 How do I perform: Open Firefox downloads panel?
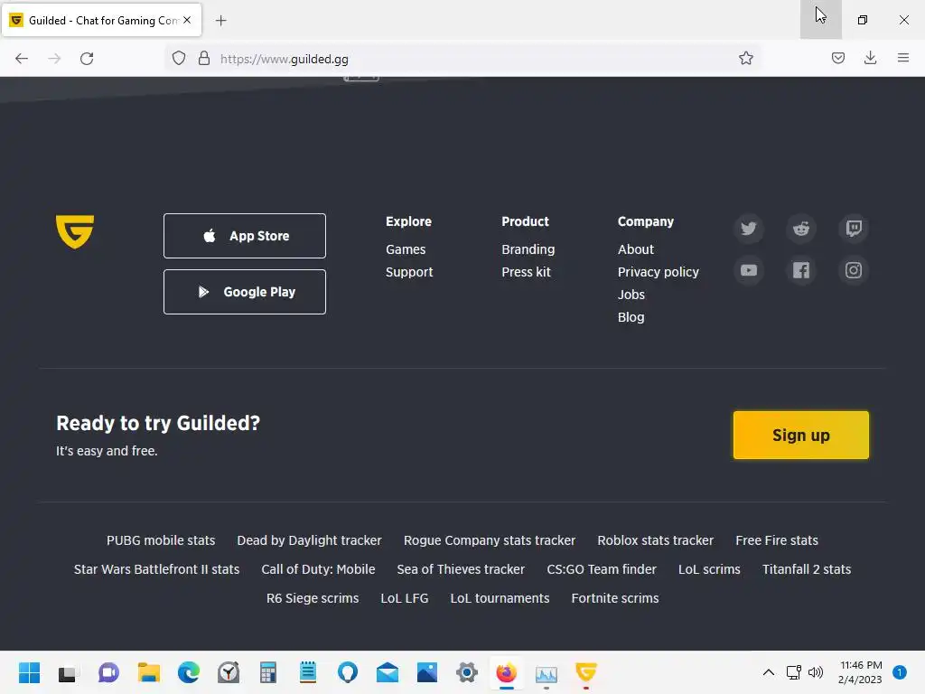(x=870, y=58)
